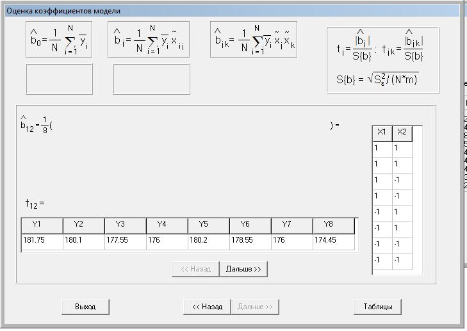Click the bottom << Назад button

208,307
